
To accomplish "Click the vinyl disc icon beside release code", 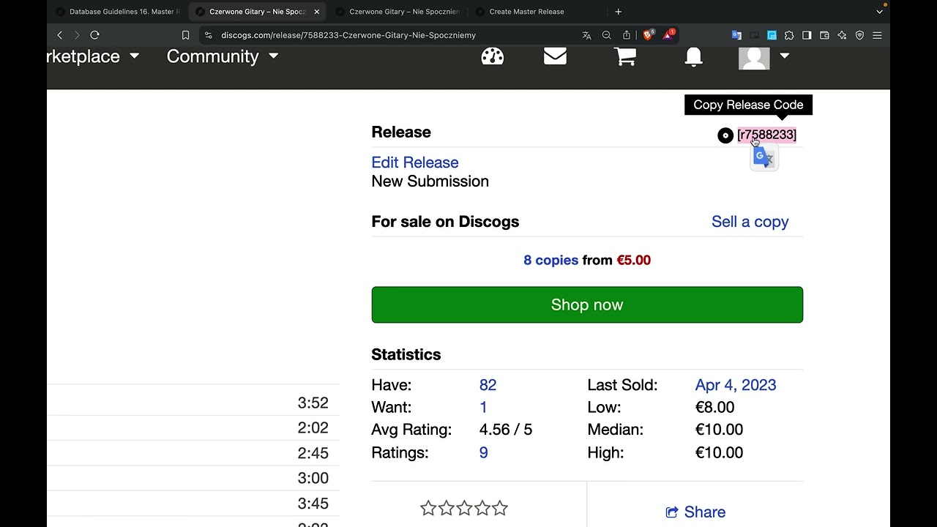I will tap(725, 135).
